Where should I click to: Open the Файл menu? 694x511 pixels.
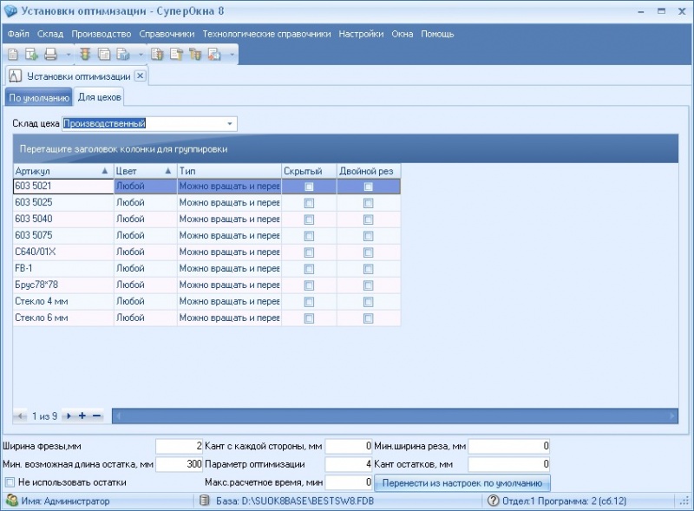(x=18, y=34)
